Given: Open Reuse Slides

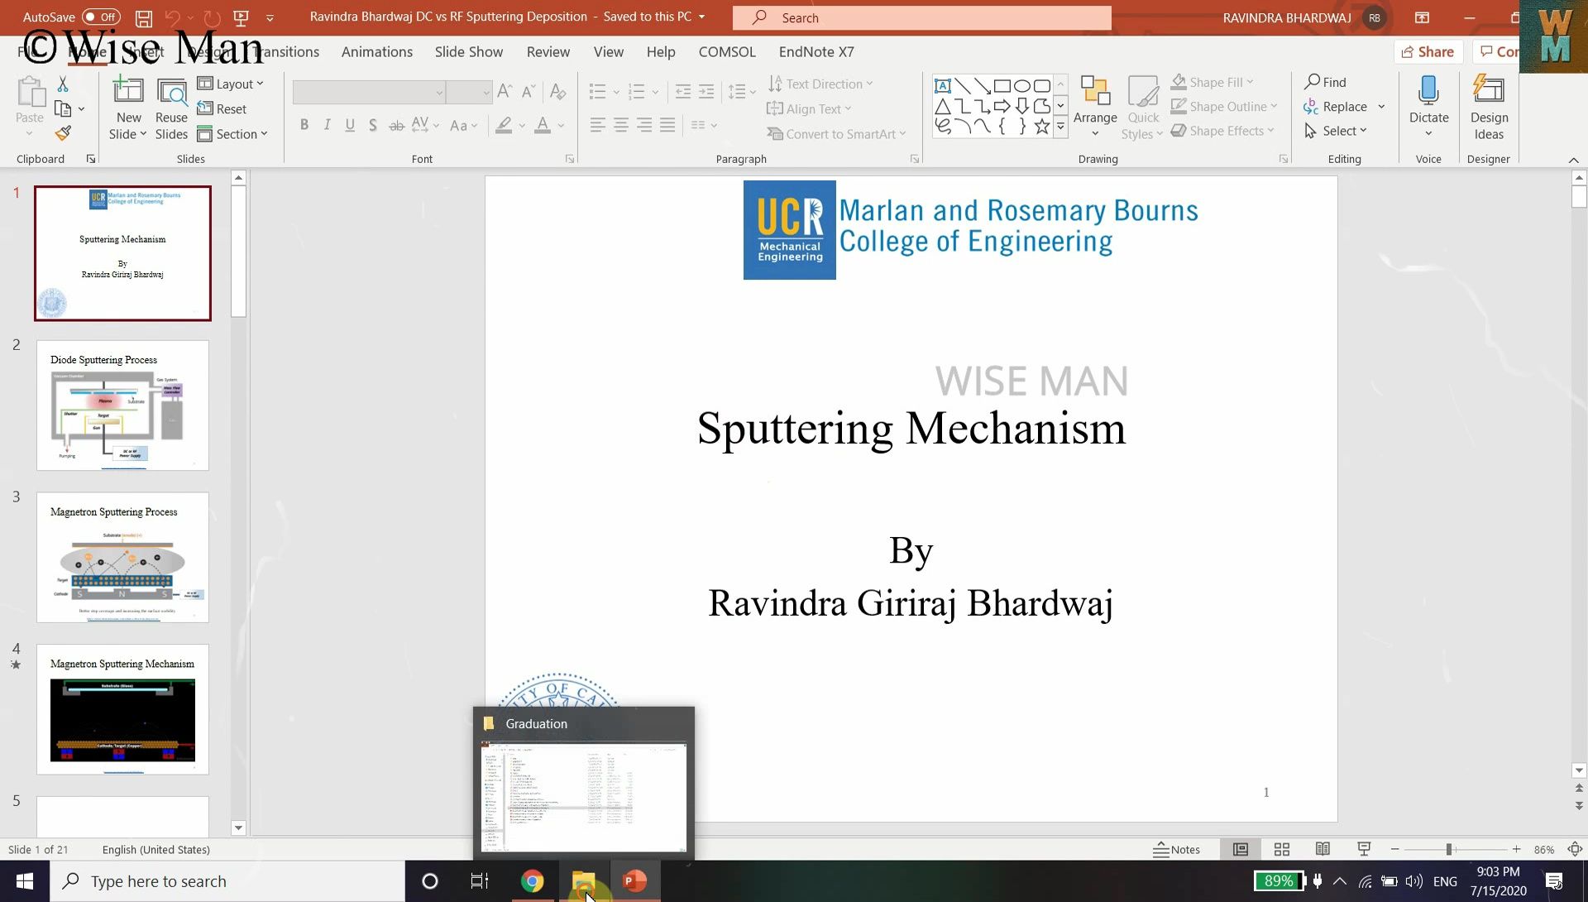Looking at the screenshot, I should [x=171, y=108].
